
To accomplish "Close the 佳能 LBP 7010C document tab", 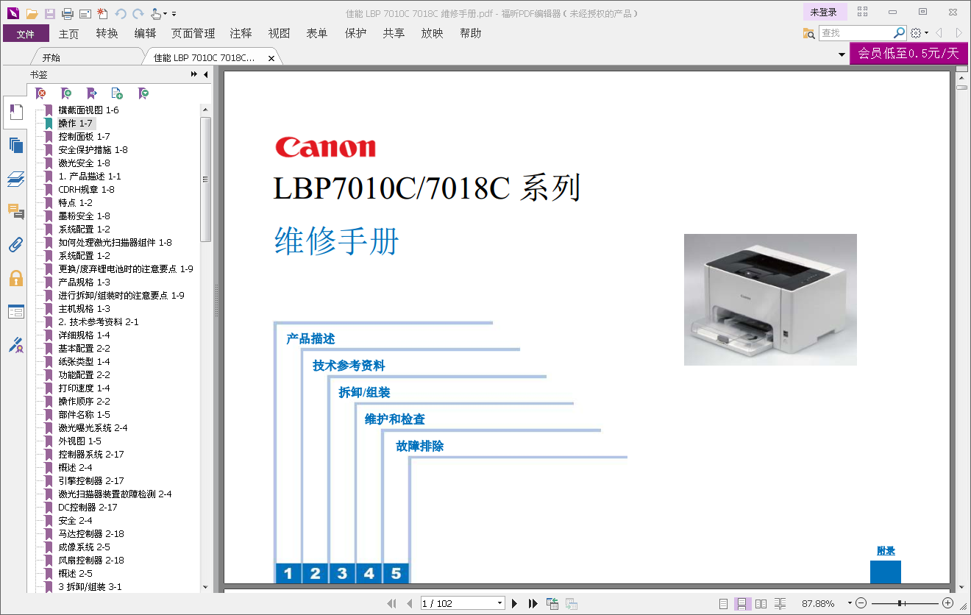I will click(271, 58).
